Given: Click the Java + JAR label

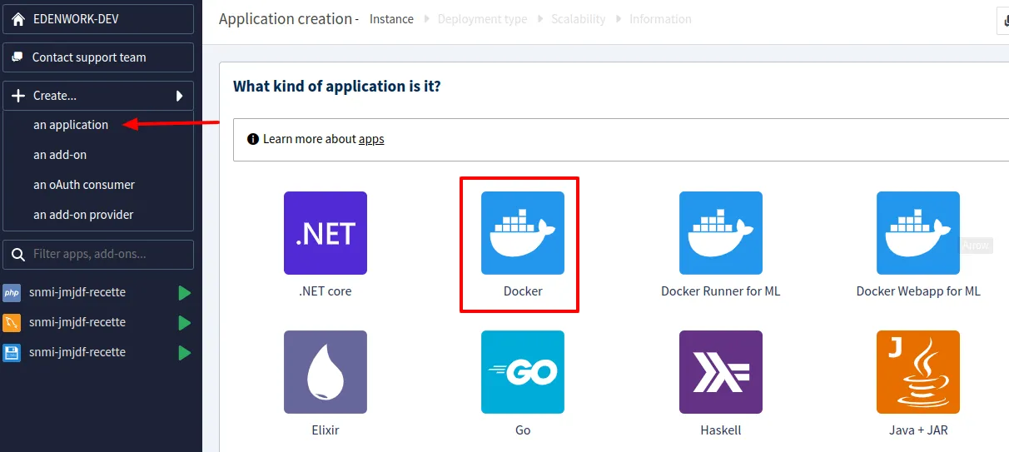Looking at the screenshot, I should (918, 430).
